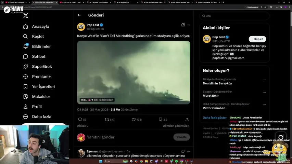Open the Windows Start menu

pos(101,161)
